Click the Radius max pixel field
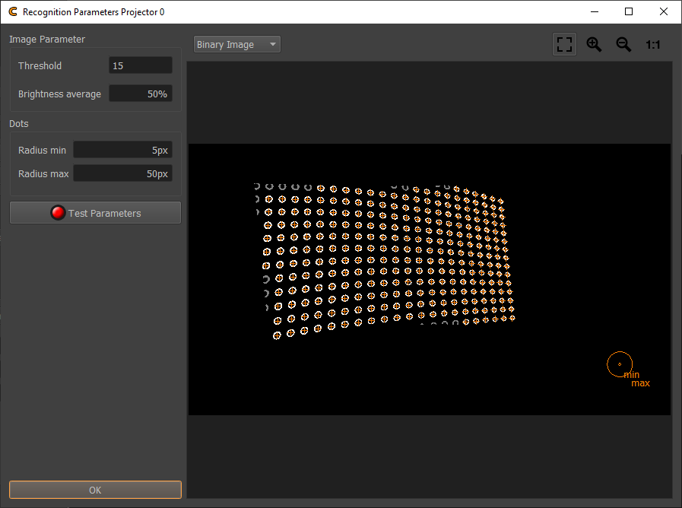This screenshot has height=508, width=682. (122, 174)
